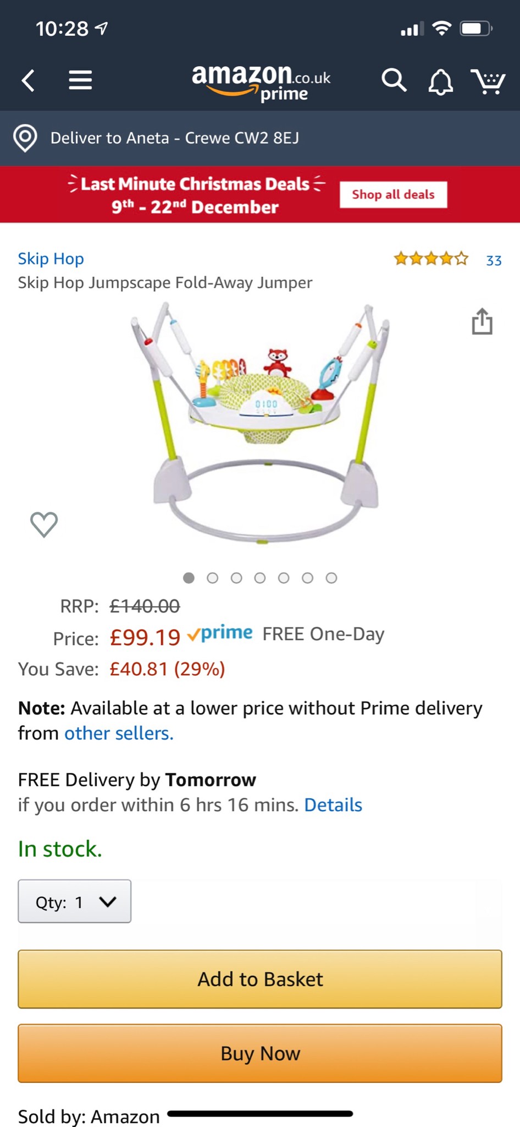This screenshot has width=520, height=1127.
Task: Expand the Qty dropdown
Action: tap(75, 901)
